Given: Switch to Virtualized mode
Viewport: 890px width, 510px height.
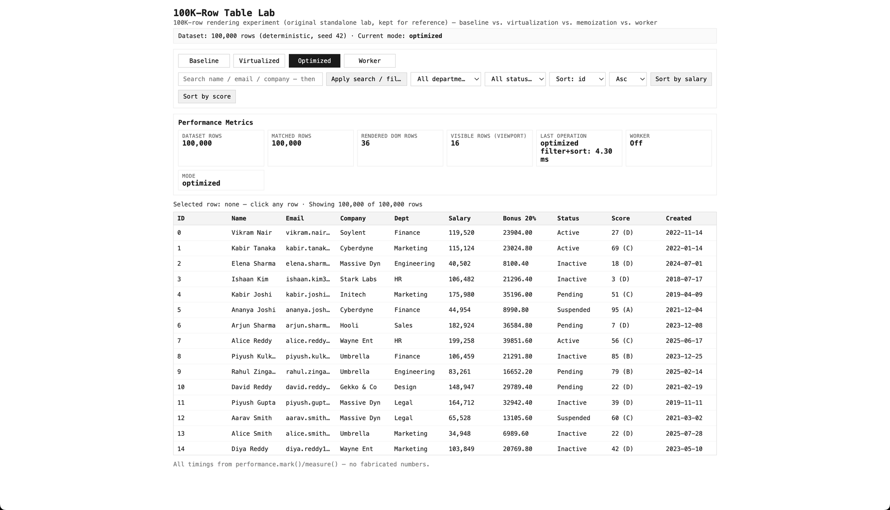Looking at the screenshot, I should click(x=259, y=61).
